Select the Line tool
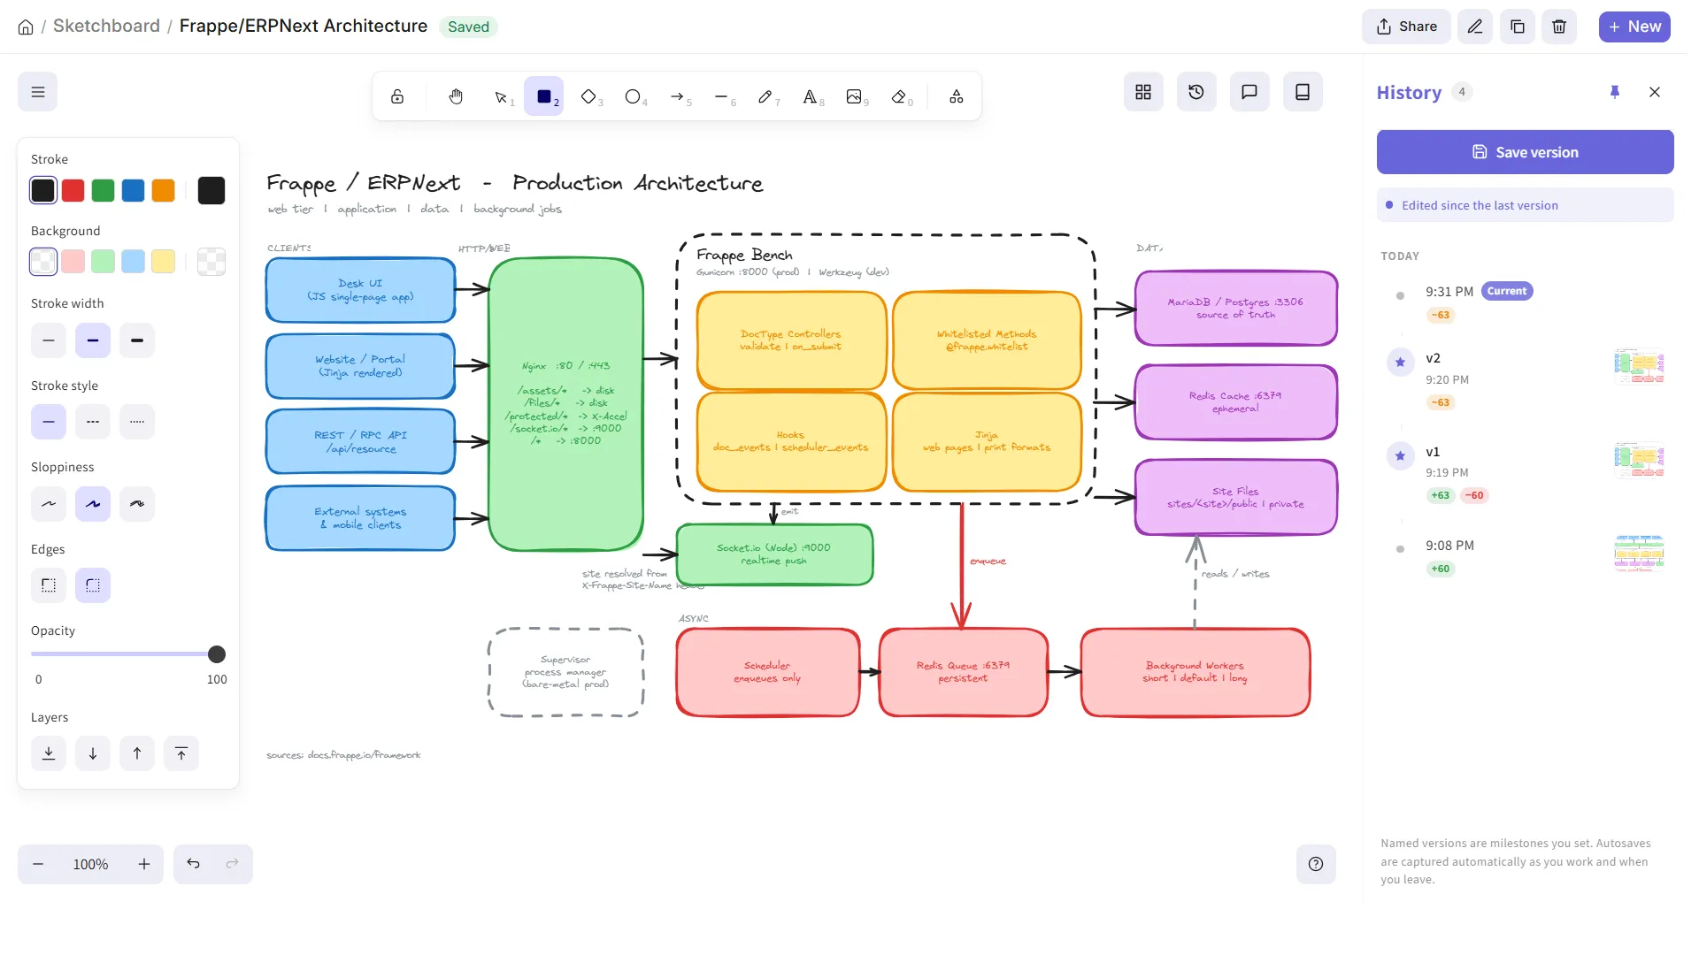This screenshot has height=955, width=1699. (x=722, y=96)
